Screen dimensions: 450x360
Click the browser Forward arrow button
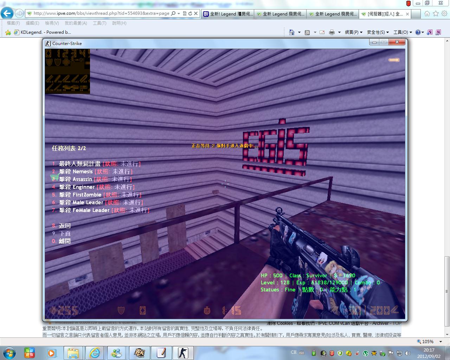19,13
